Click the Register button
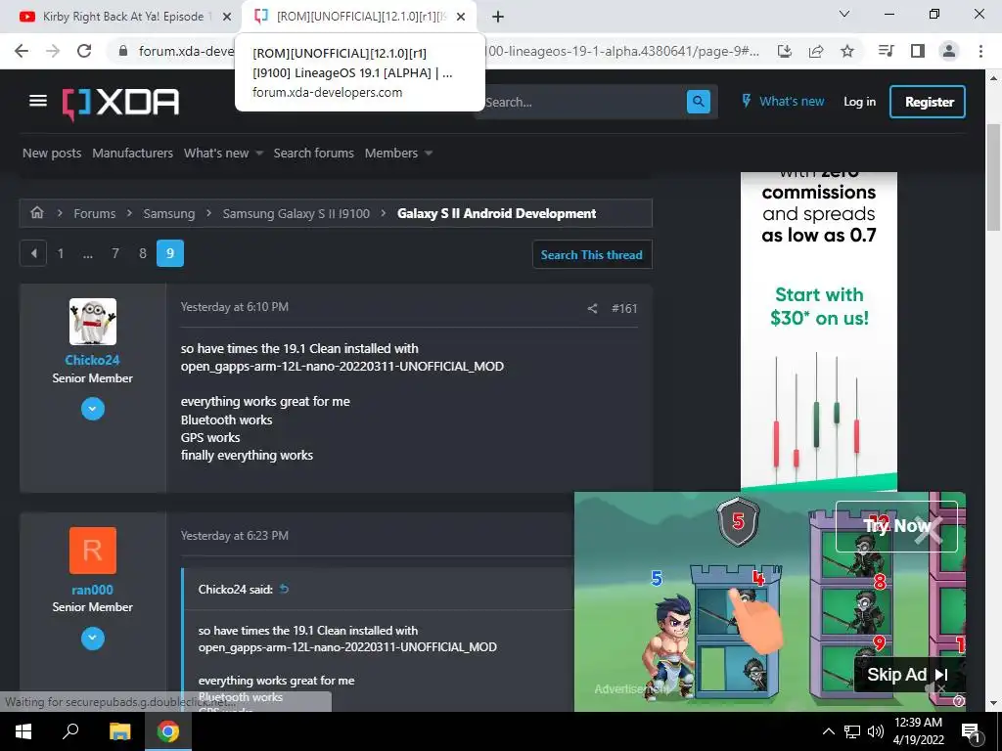Screen dimensions: 1002x751 click(x=928, y=102)
